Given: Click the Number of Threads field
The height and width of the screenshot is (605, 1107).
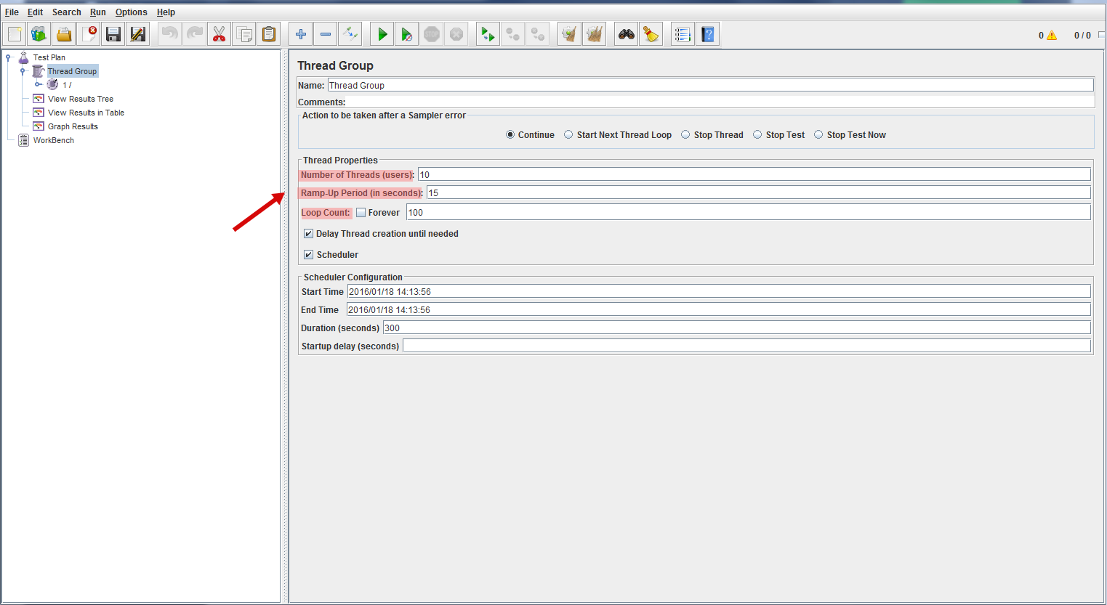Looking at the screenshot, I should (x=754, y=174).
